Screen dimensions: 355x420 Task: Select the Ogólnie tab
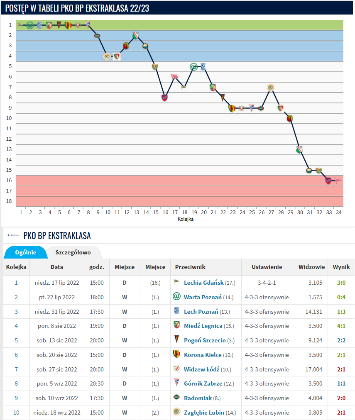coord(25,252)
